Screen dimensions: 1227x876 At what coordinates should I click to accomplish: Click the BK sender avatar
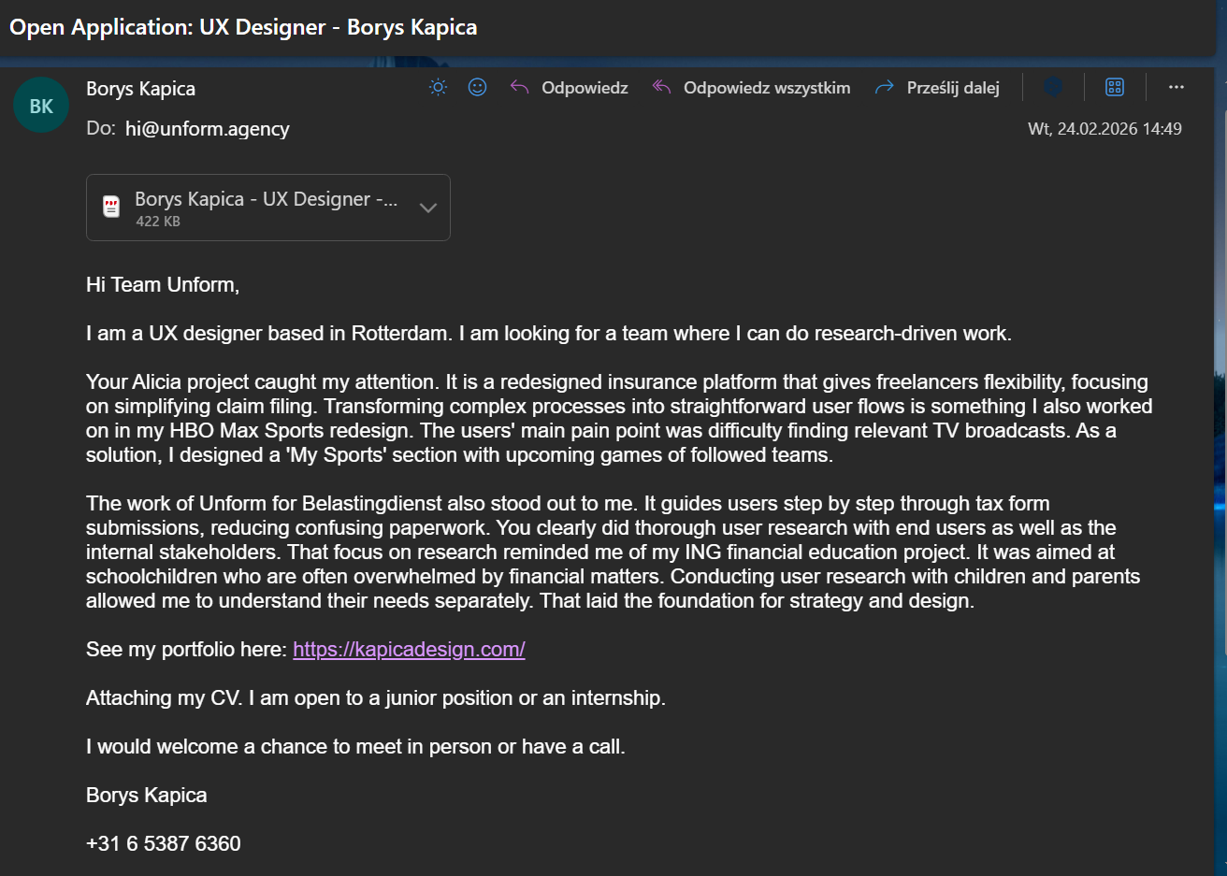click(41, 106)
